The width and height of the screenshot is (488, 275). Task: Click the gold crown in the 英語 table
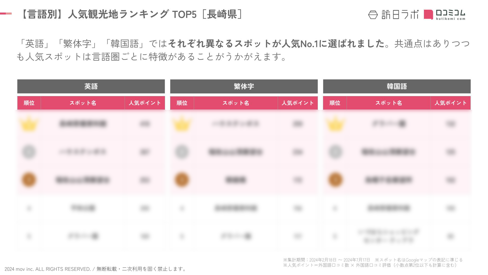(29, 124)
